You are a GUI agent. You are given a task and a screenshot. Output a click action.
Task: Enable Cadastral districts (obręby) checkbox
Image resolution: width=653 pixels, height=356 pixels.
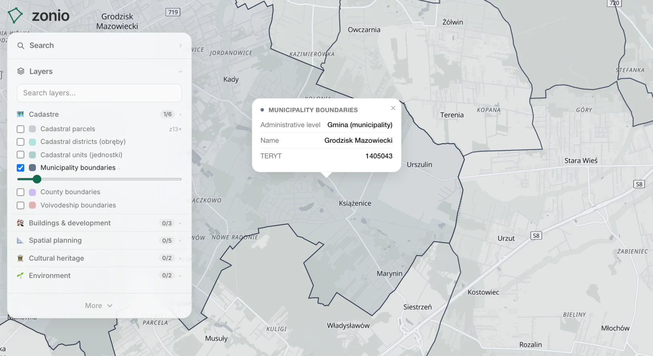(x=21, y=142)
